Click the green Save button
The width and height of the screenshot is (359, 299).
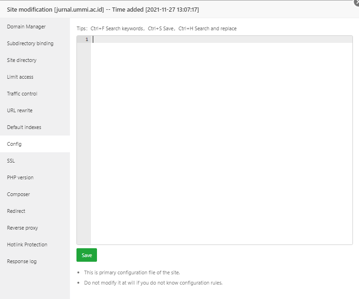[87, 255]
